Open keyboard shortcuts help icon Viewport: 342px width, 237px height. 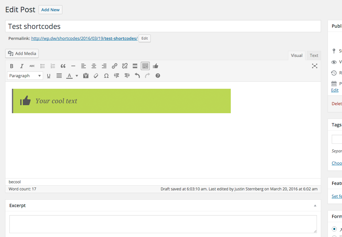tap(158, 76)
